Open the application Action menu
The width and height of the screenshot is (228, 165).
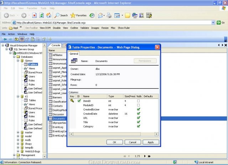[x=11, y=34]
